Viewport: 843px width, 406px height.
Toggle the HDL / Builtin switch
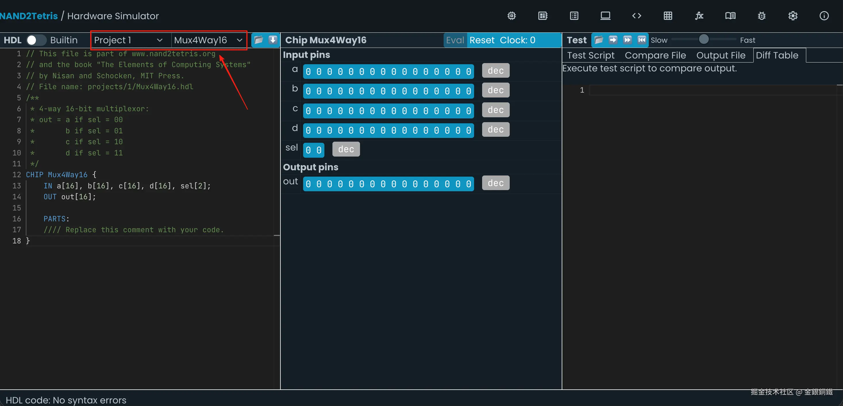click(x=36, y=40)
